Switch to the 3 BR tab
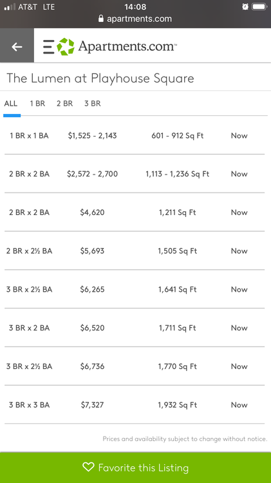Viewport: 271px width, 483px height. [x=93, y=104]
